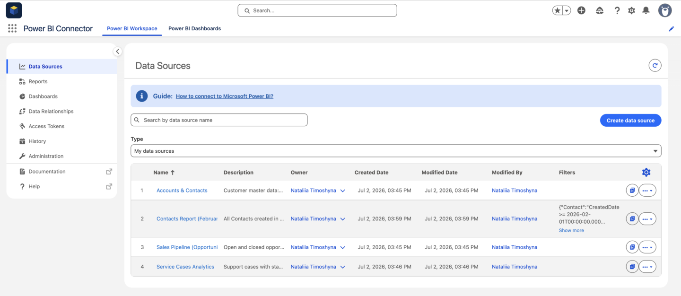The height and width of the screenshot is (296, 681).
Task: Open the notifications bell
Action: click(646, 10)
